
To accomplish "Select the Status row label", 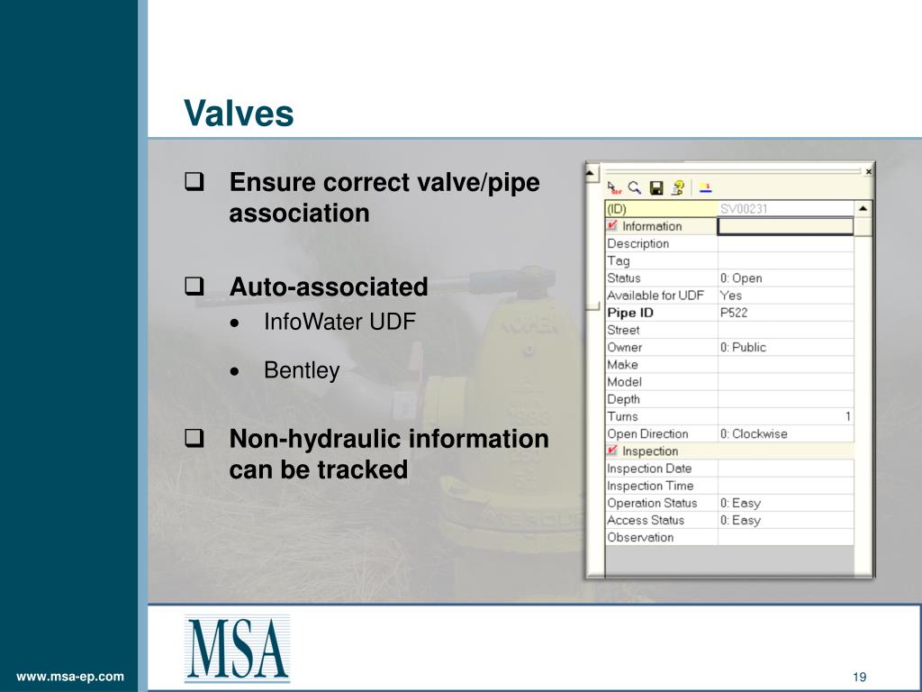I will (x=662, y=278).
